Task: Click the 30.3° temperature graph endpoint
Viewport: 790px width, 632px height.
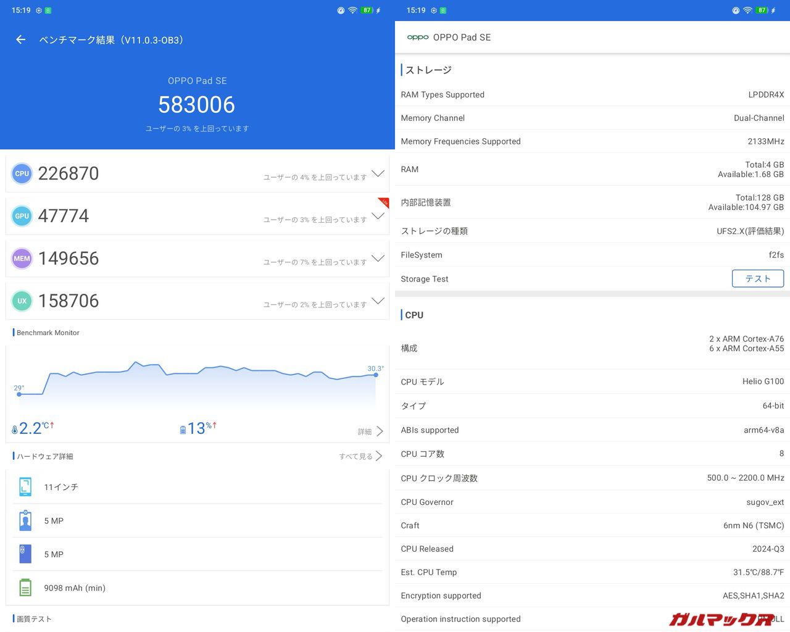Action: [376, 375]
